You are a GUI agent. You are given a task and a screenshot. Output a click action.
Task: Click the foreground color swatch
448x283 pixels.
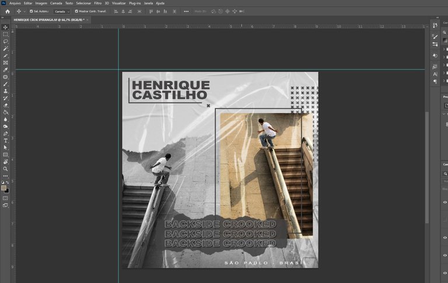pos(3,188)
